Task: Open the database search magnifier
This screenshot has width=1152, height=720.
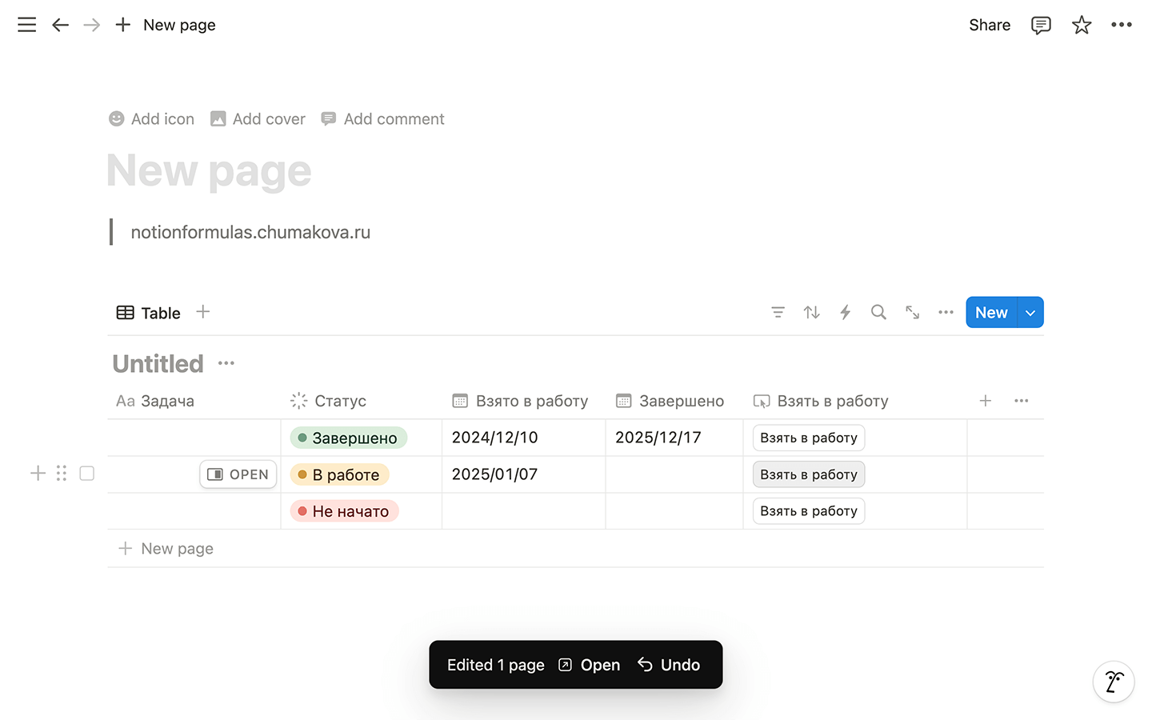Action: tap(878, 312)
